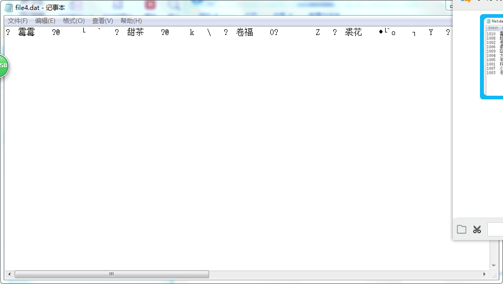This screenshot has height=284, width=503.
Task: Click the file4.dat - 记事本 window title
Action: (40, 8)
